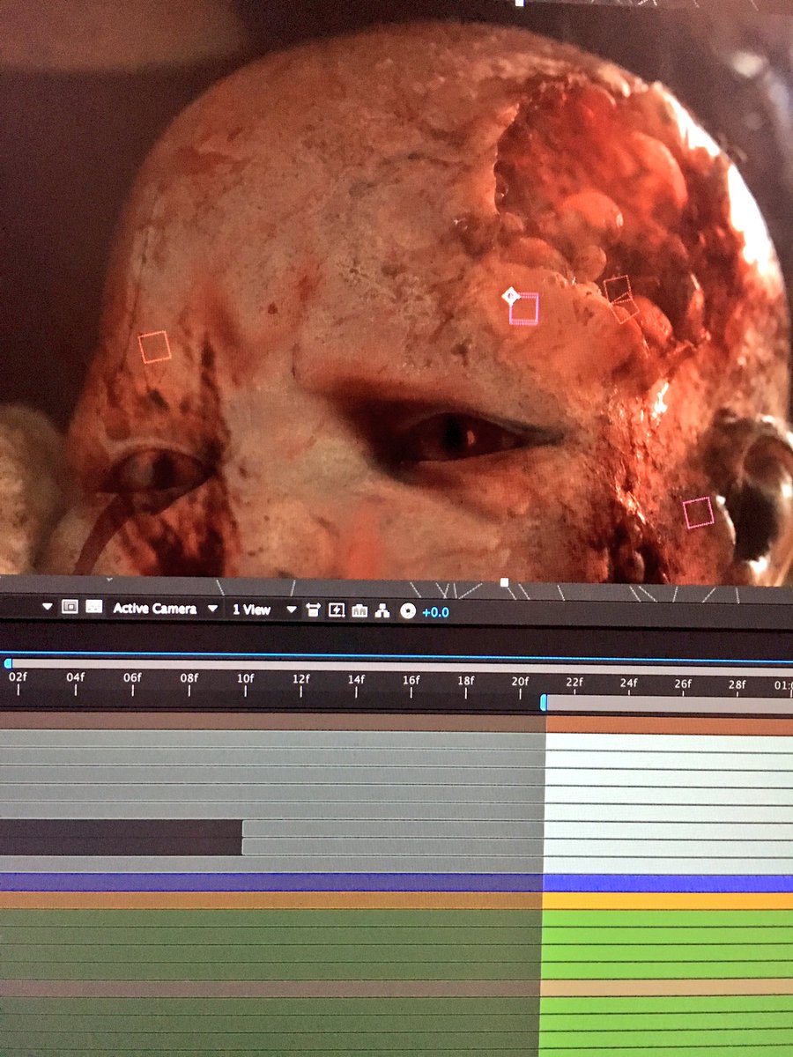Click the blue current-time indicator handle
This screenshot has height=1057, width=793.
click(x=544, y=703)
